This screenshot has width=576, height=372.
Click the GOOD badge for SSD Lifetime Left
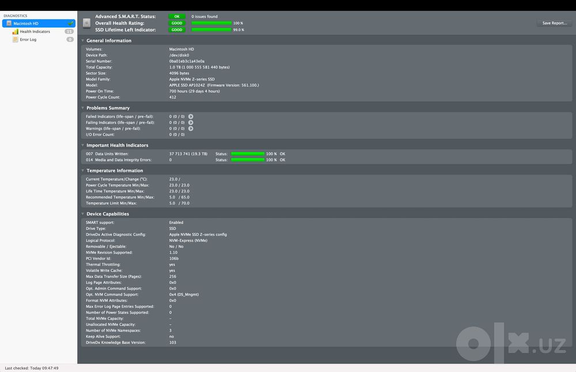[x=177, y=30]
